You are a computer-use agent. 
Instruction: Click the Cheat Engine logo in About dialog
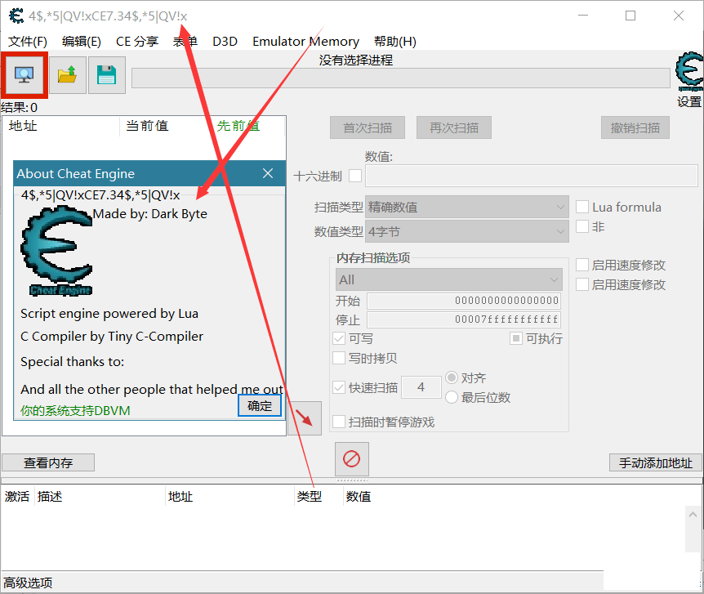click(x=56, y=251)
